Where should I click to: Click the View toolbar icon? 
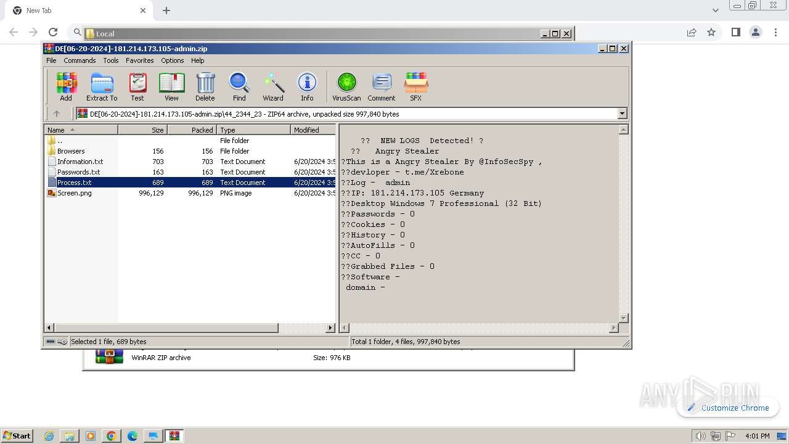click(x=171, y=86)
